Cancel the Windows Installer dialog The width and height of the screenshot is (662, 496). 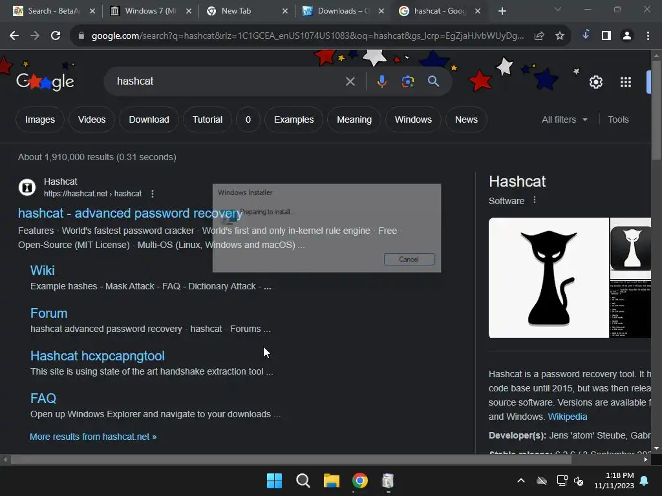pos(409,260)
